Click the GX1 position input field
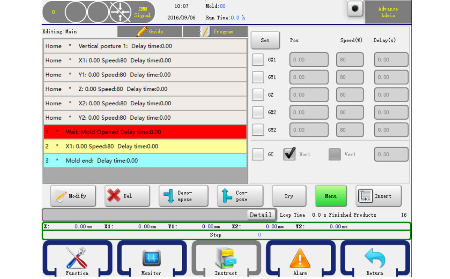Viewport: 450px width, 279px height. 309,60
